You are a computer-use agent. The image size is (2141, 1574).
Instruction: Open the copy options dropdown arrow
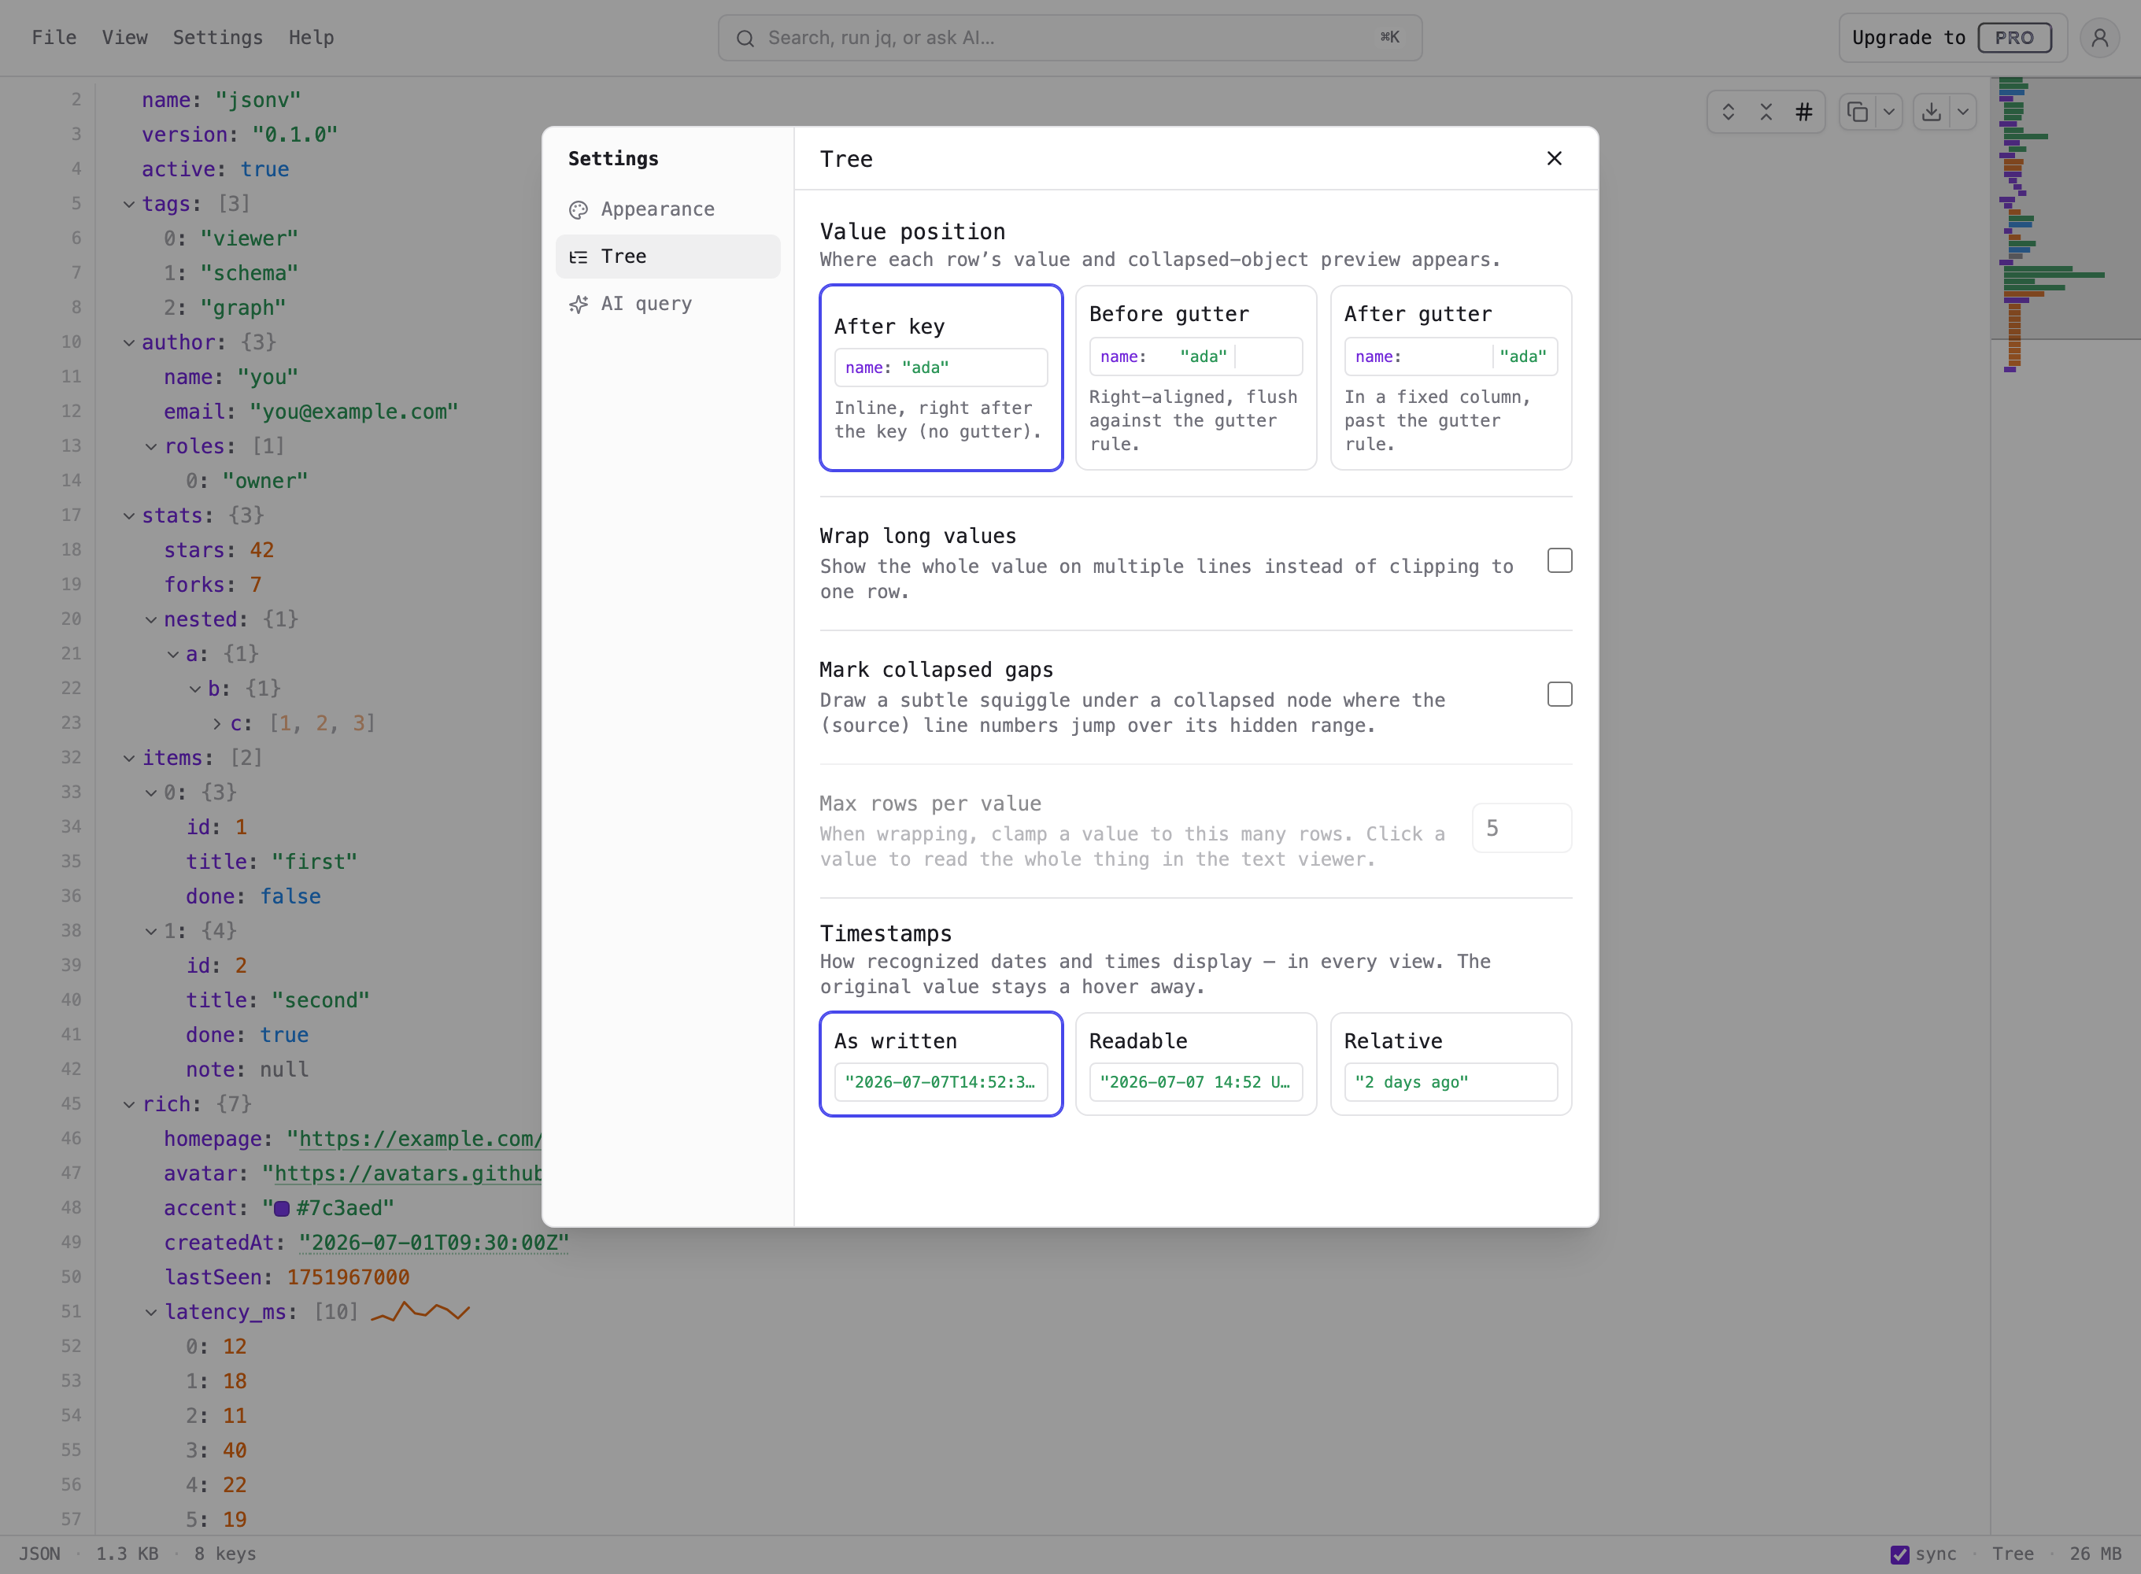point(1888,113)
